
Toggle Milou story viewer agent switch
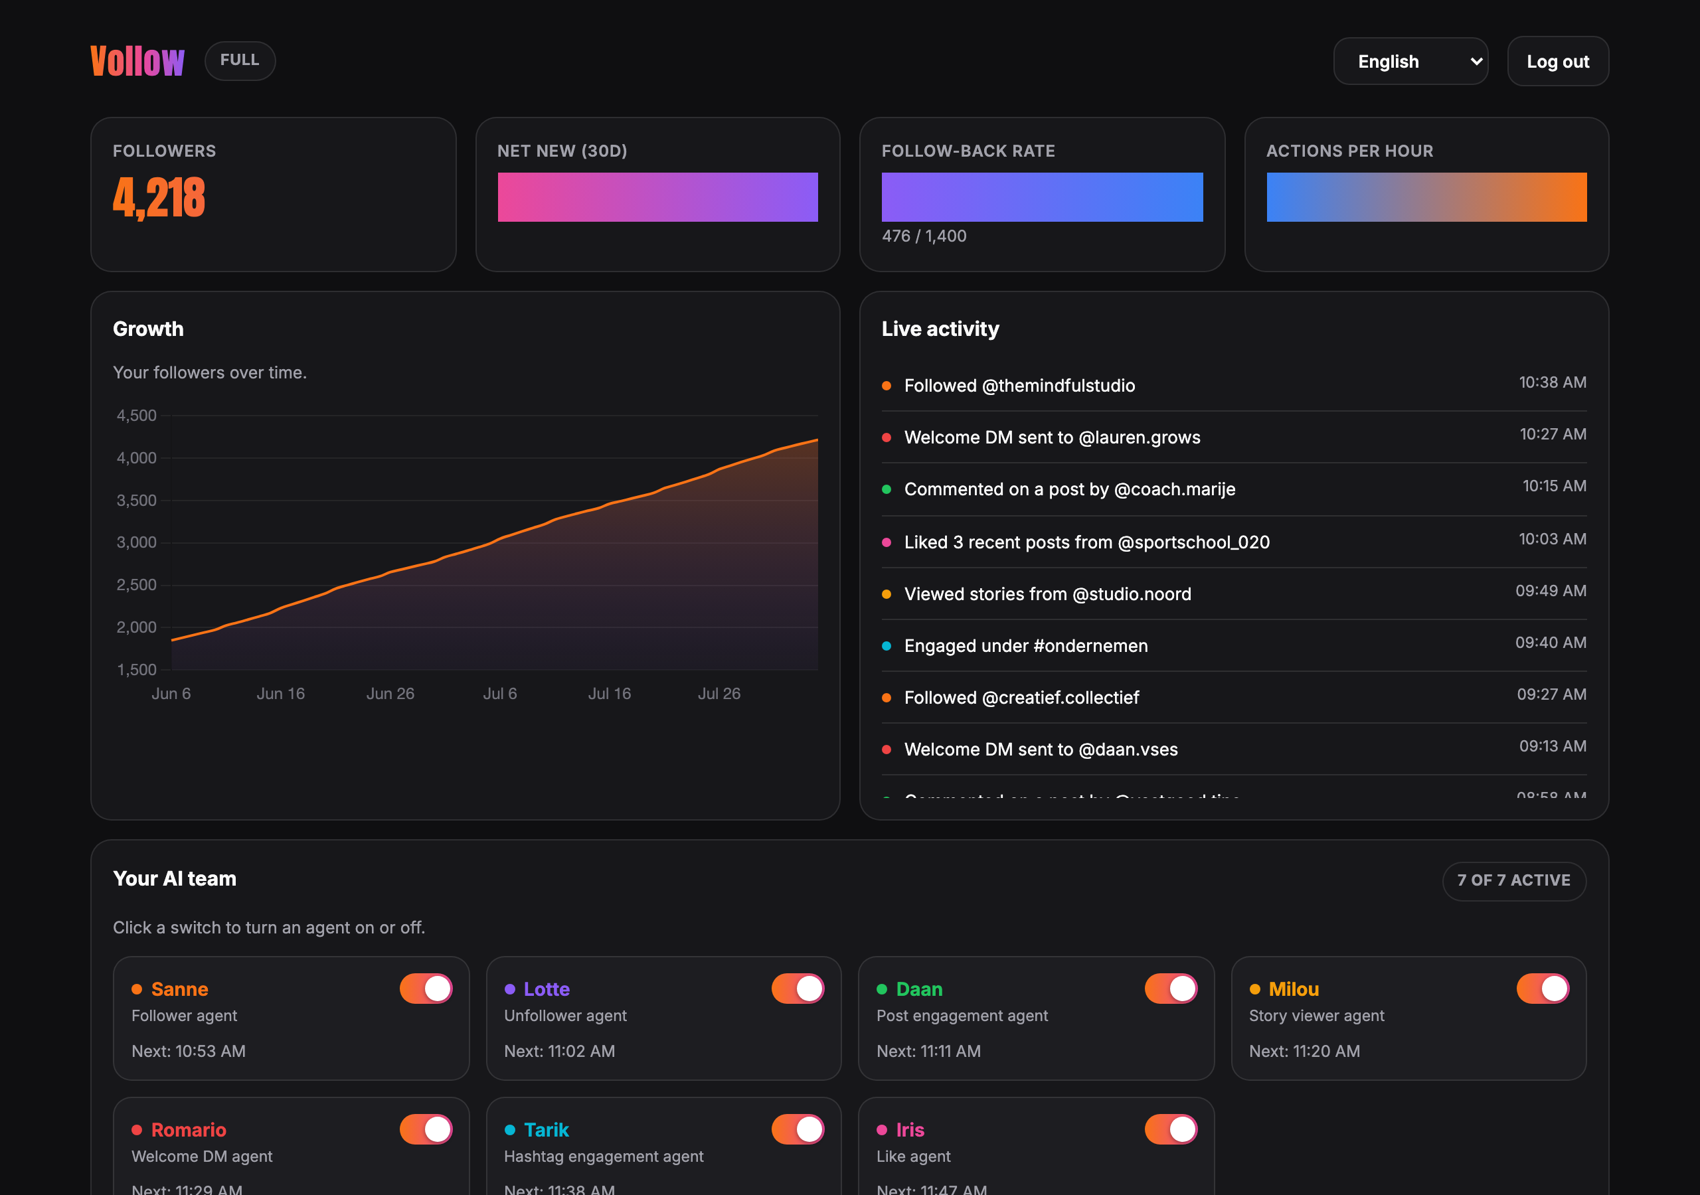(x=1543, y=989)
